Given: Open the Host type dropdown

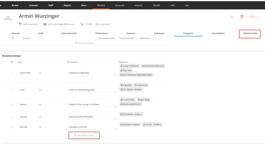Looking at the screenshot, I should point(40,90).
